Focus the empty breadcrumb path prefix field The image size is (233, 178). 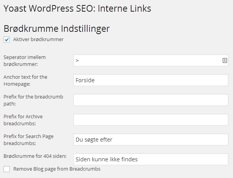click(151, 100)
